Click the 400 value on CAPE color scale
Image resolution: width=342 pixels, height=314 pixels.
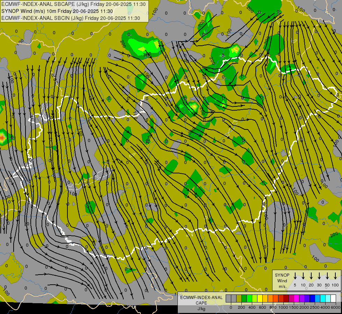(x=252, y=307)
